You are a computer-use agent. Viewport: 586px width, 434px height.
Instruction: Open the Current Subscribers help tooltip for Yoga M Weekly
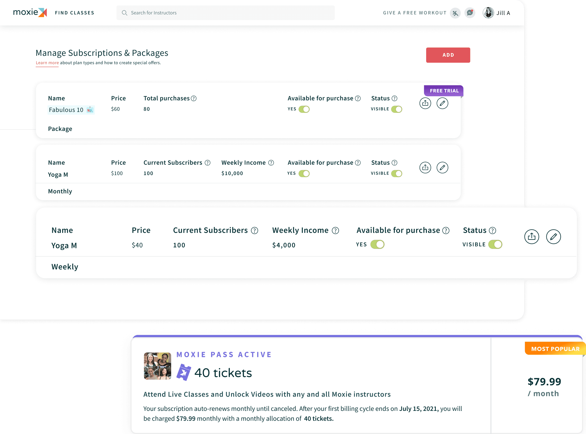254,230
